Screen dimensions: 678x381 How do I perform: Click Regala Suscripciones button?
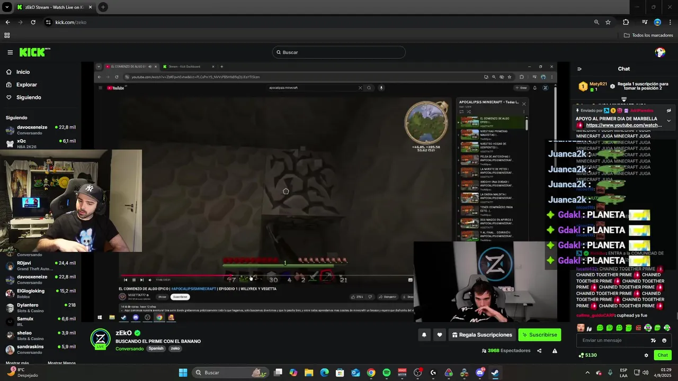(482, 334)
